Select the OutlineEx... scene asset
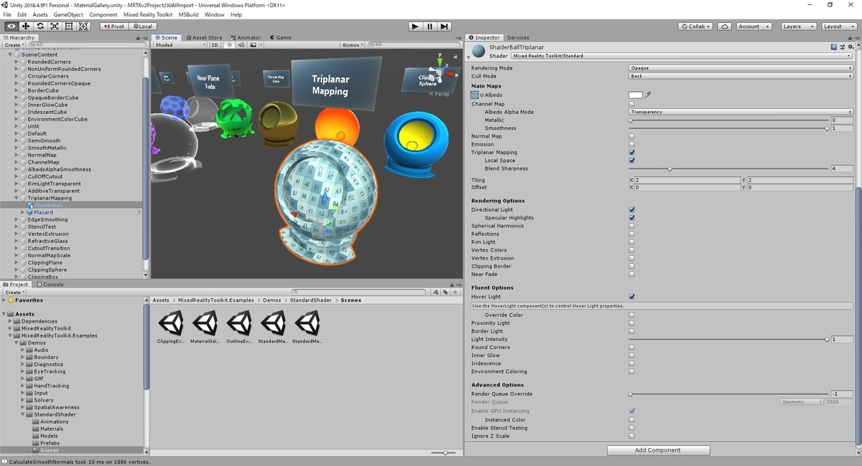This screenshot has height=466, width=862. [238, 328]
